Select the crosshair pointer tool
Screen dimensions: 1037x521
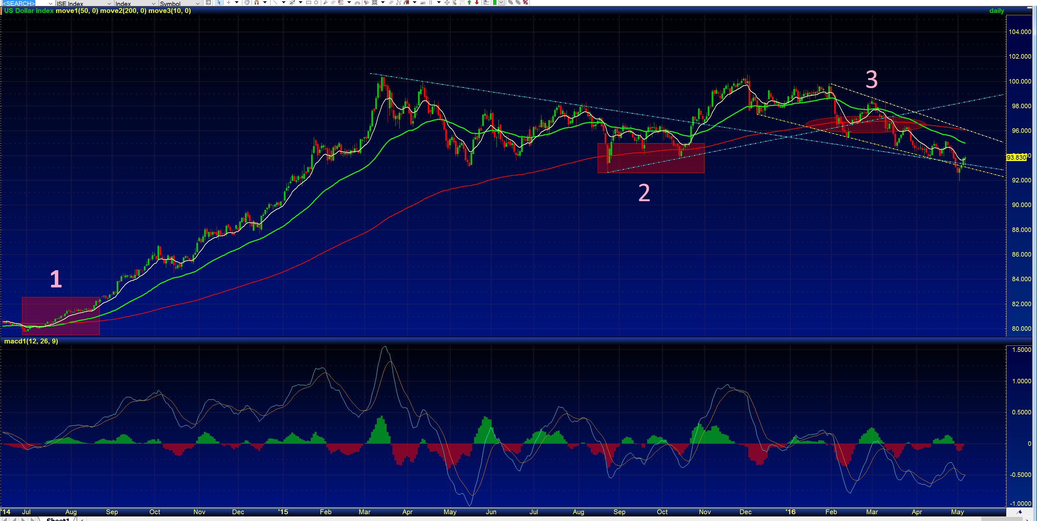click(229, 3)
